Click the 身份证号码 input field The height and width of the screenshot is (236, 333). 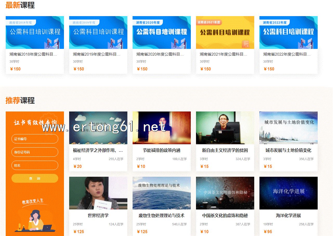35,152
